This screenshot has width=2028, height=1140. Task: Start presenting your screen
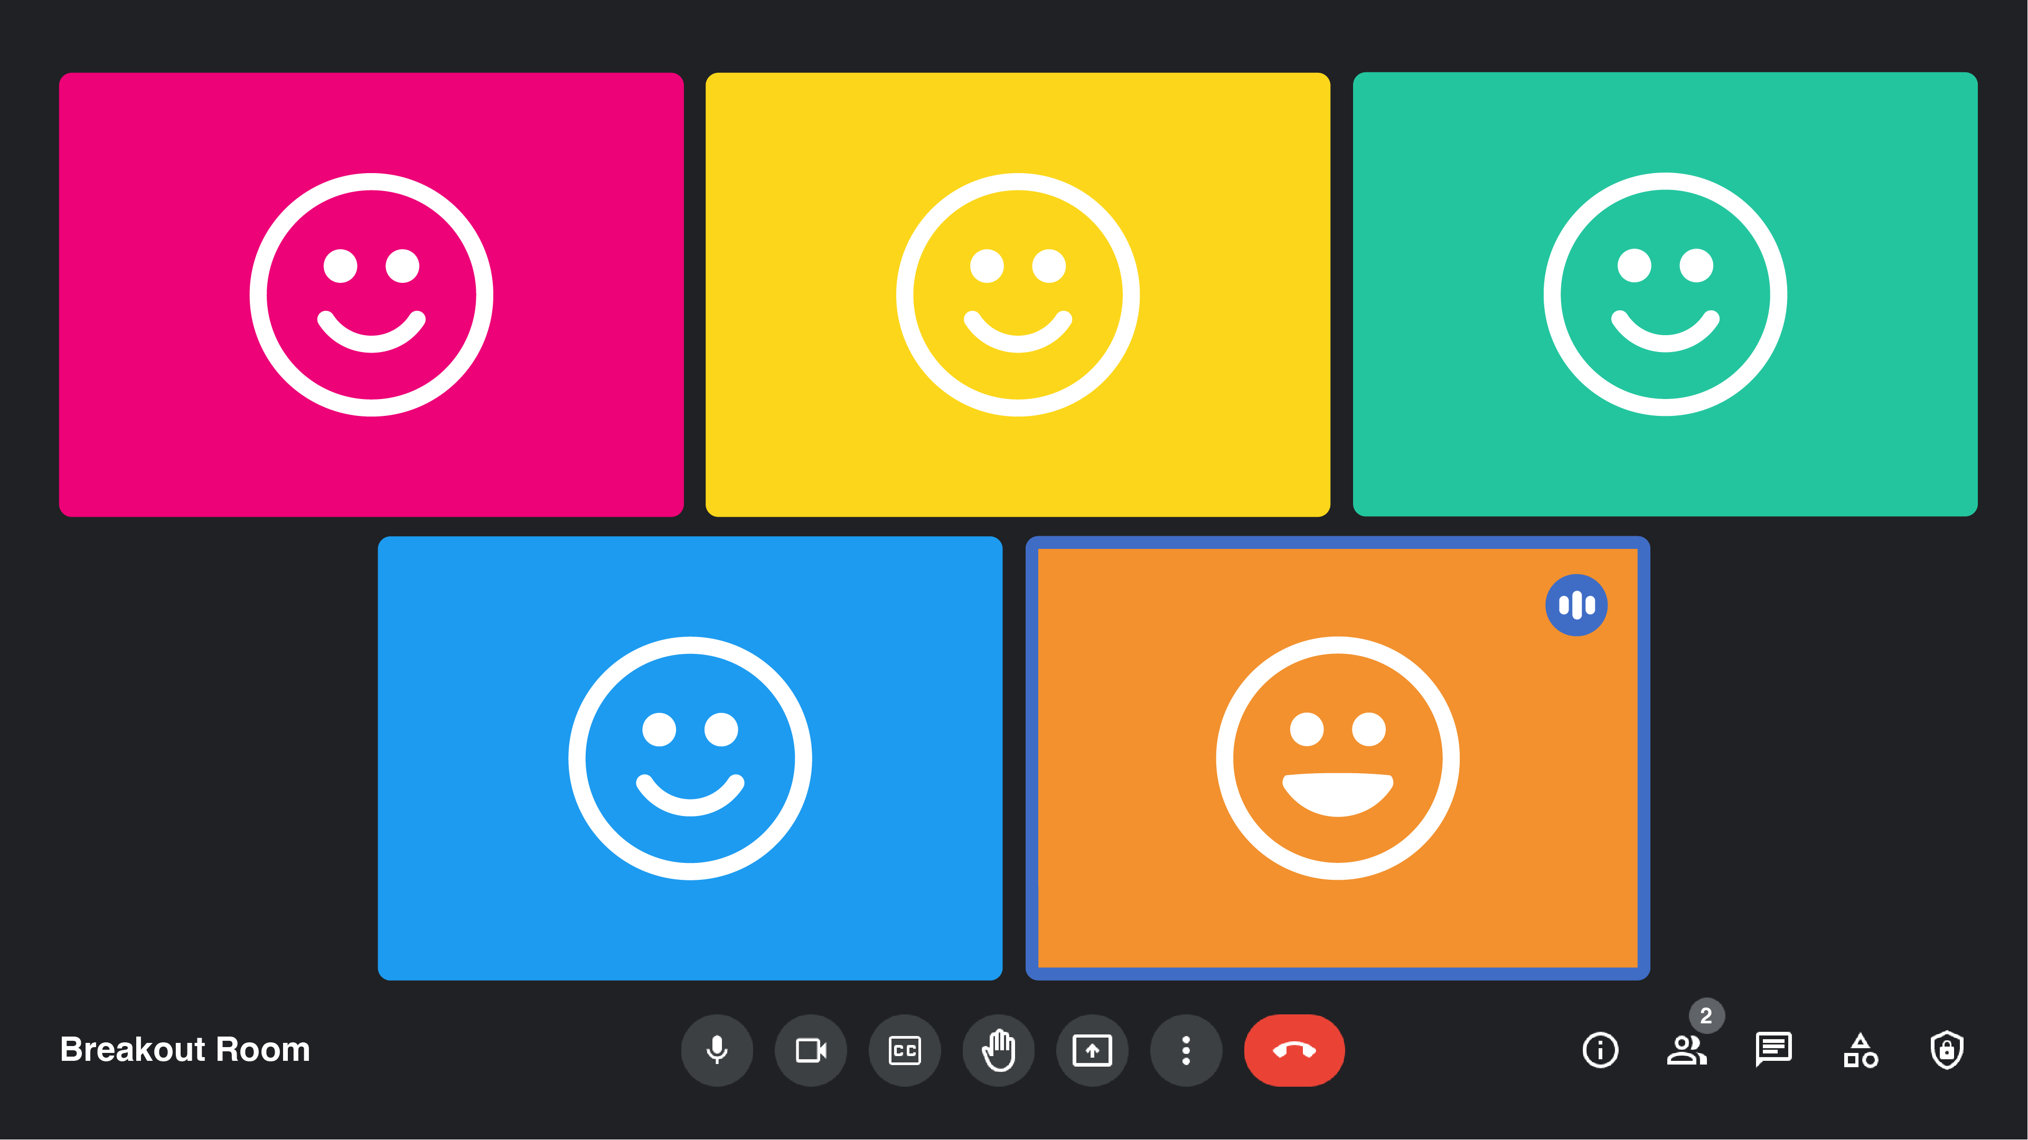click(1092, 1050)
